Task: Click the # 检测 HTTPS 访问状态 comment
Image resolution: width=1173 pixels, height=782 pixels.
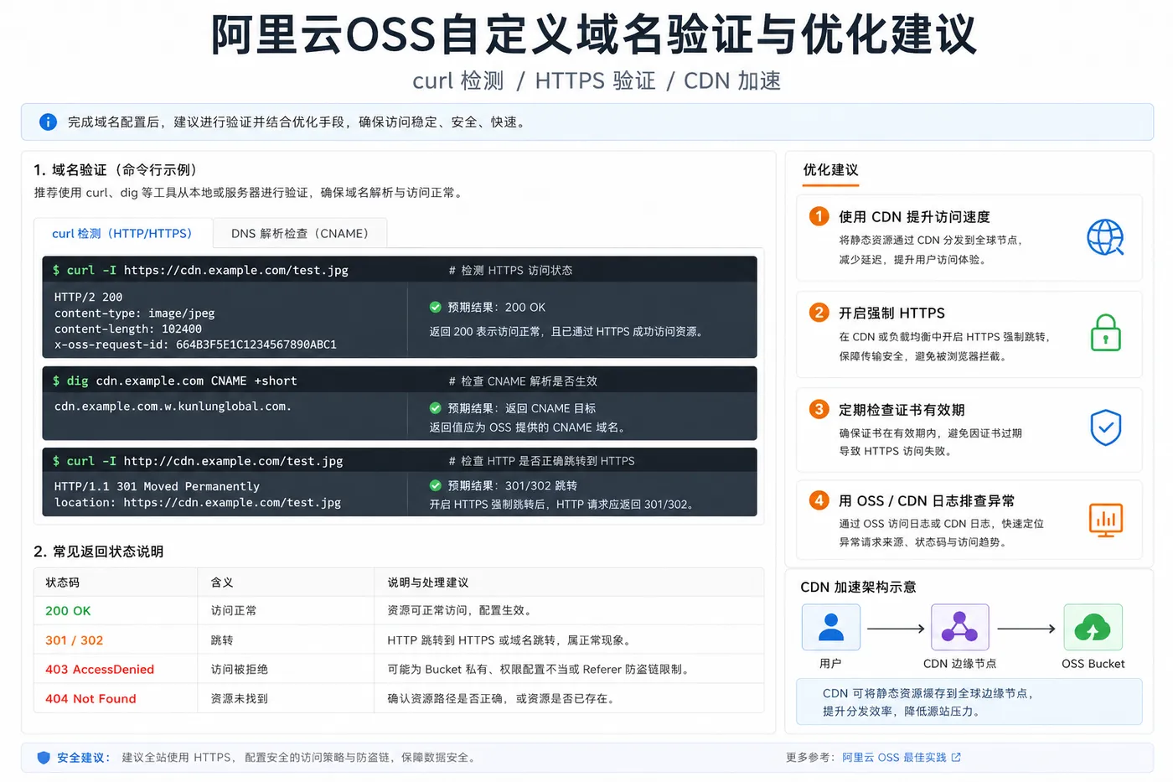Action: [x=510, y=271]
